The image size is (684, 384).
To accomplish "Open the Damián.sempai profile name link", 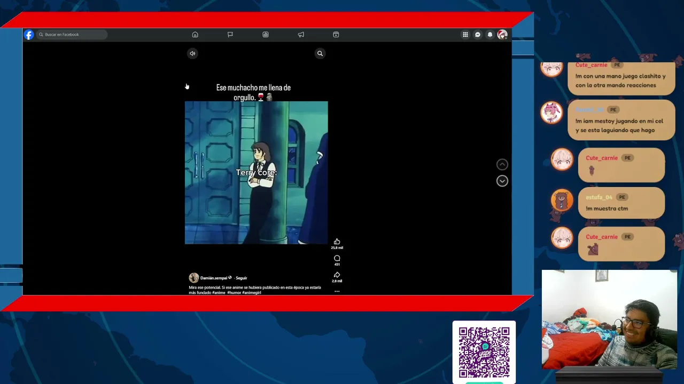I will click(x=214, y=278).
